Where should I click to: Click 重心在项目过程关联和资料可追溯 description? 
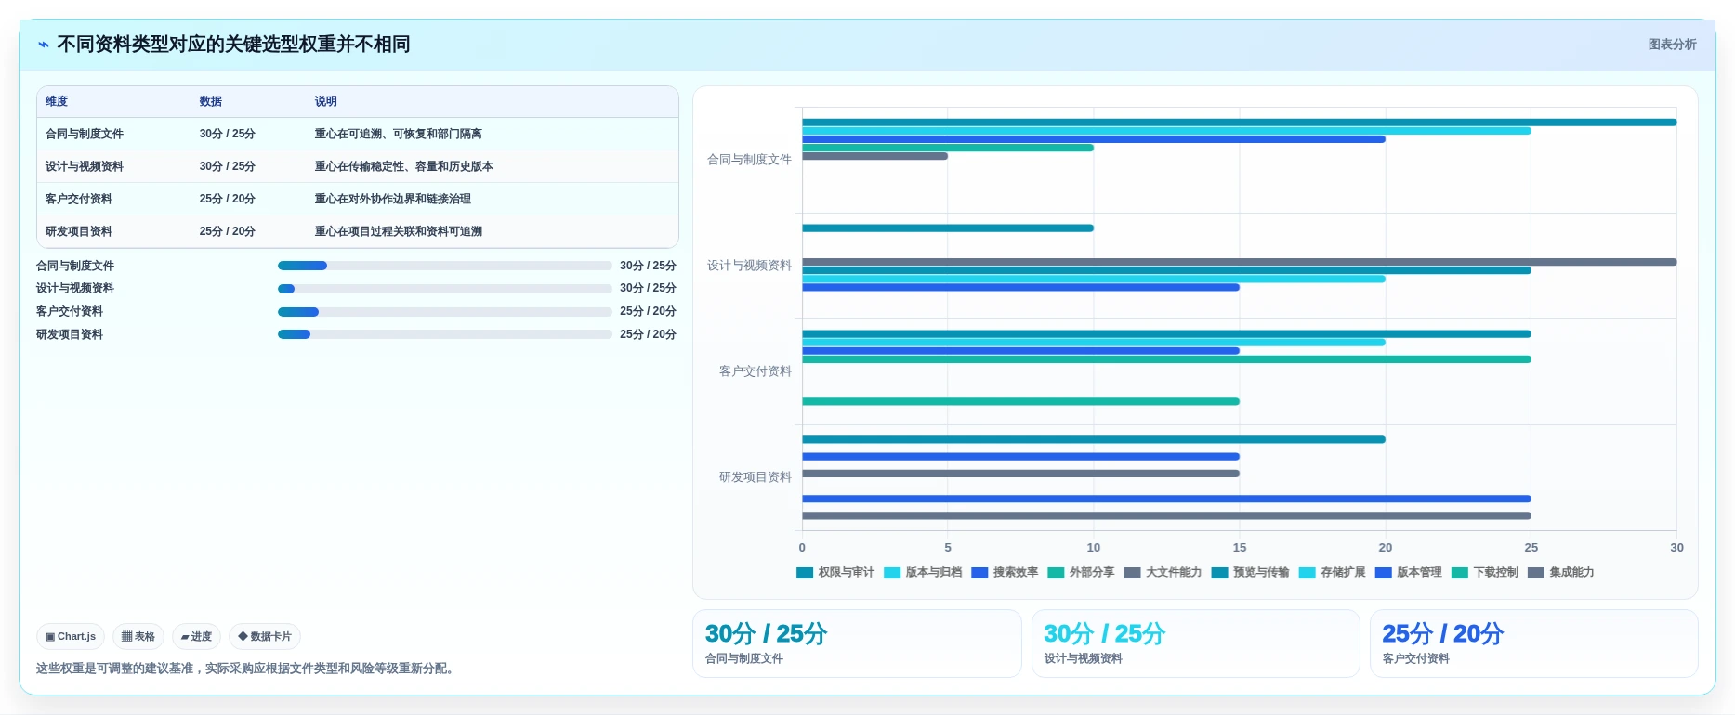[398, 231]
